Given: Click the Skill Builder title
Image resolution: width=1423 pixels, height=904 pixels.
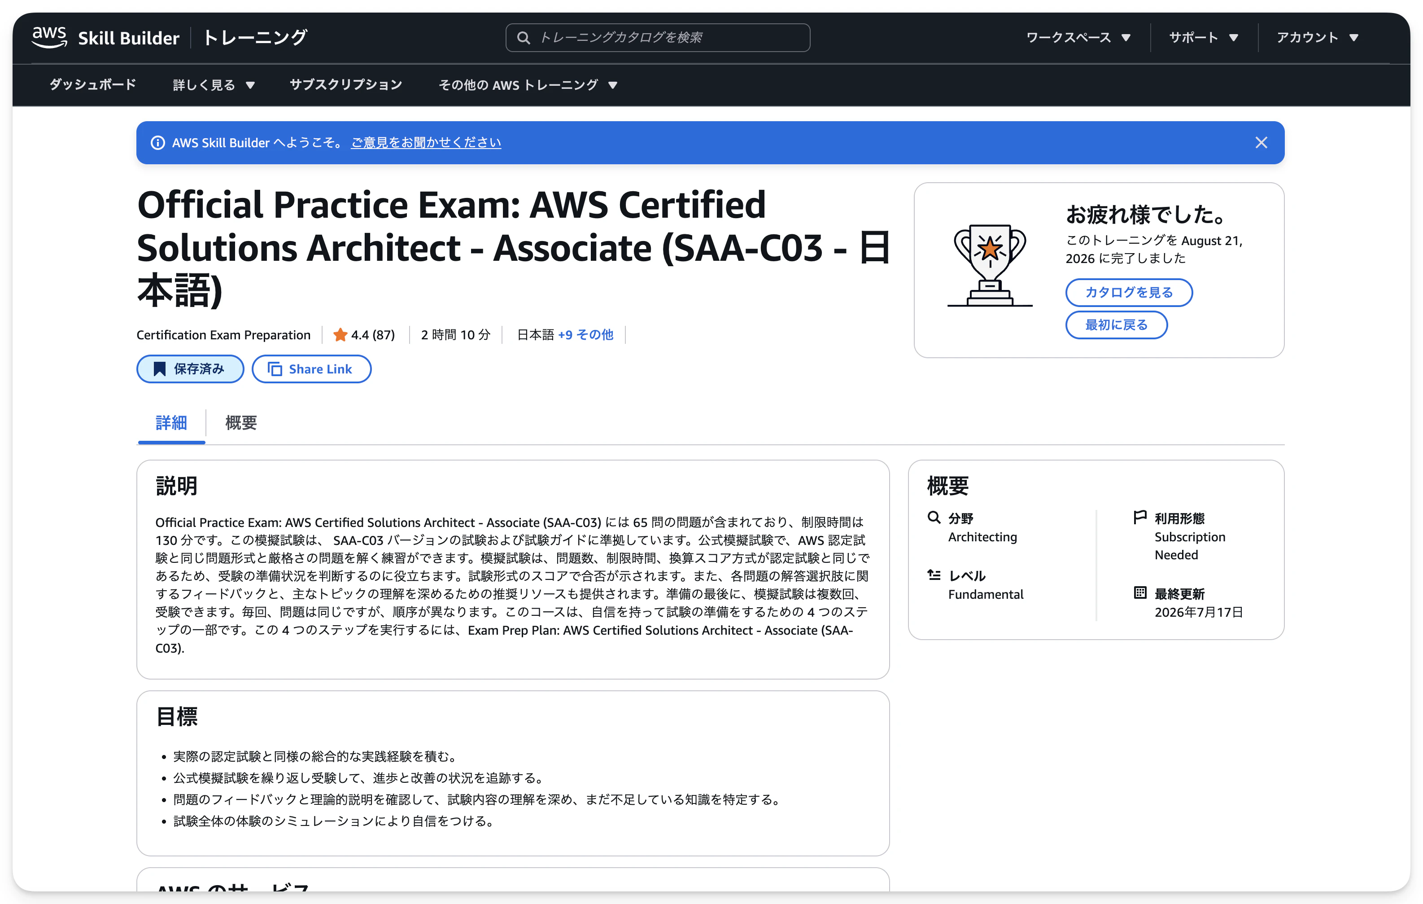Looking at the screenshot, I should coord(128,38).
